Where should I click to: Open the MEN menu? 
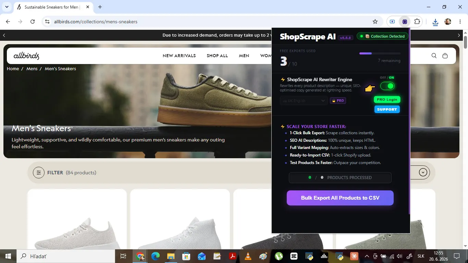[x=244, y=56]
